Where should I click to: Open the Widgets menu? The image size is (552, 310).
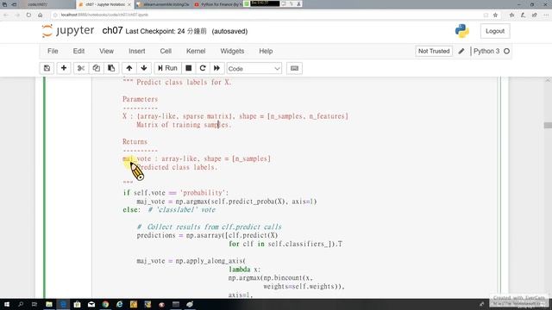(x=232, y=52)
